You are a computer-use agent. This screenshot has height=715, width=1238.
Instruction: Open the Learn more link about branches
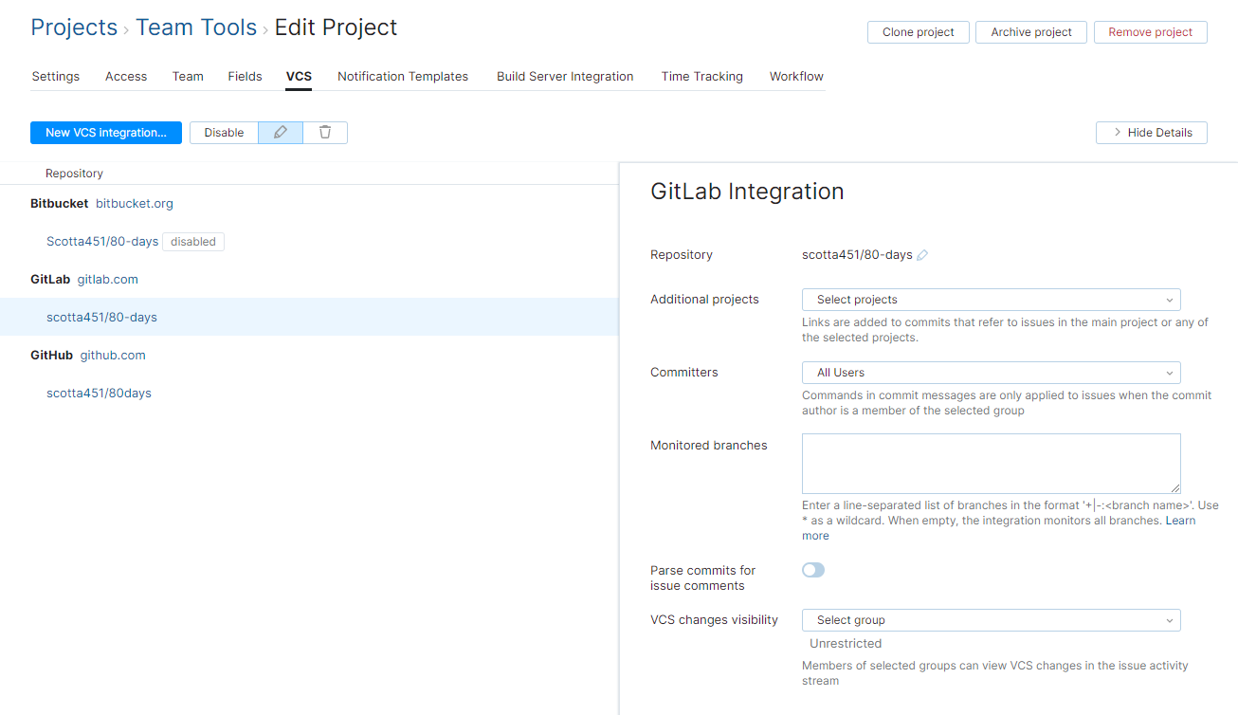pyautogui.click(x=1180, y=520)
